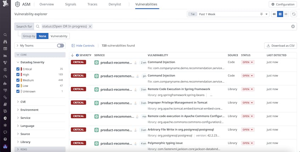Group by Vulnerability option
300x152 pixels.
click(59, 36)
